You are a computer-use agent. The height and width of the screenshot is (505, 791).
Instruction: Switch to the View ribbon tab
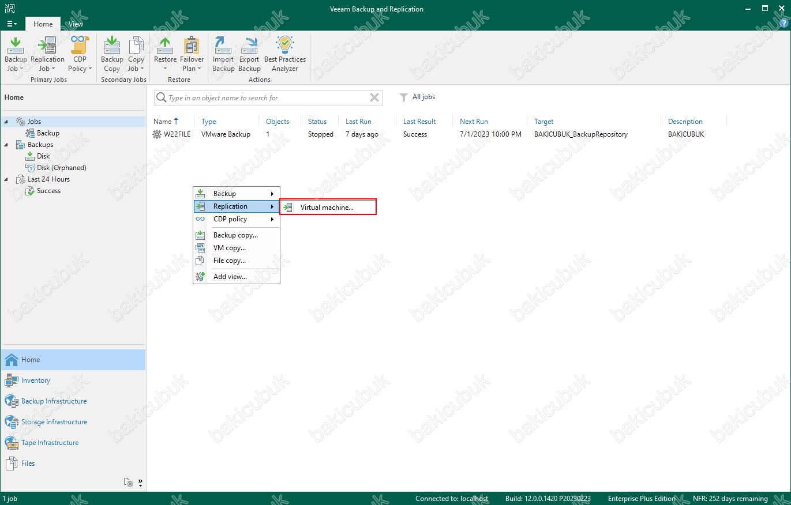tap(76, 24)
